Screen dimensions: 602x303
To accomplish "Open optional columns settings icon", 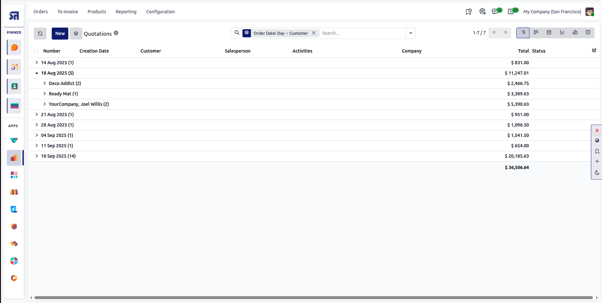I will point(594,51).
